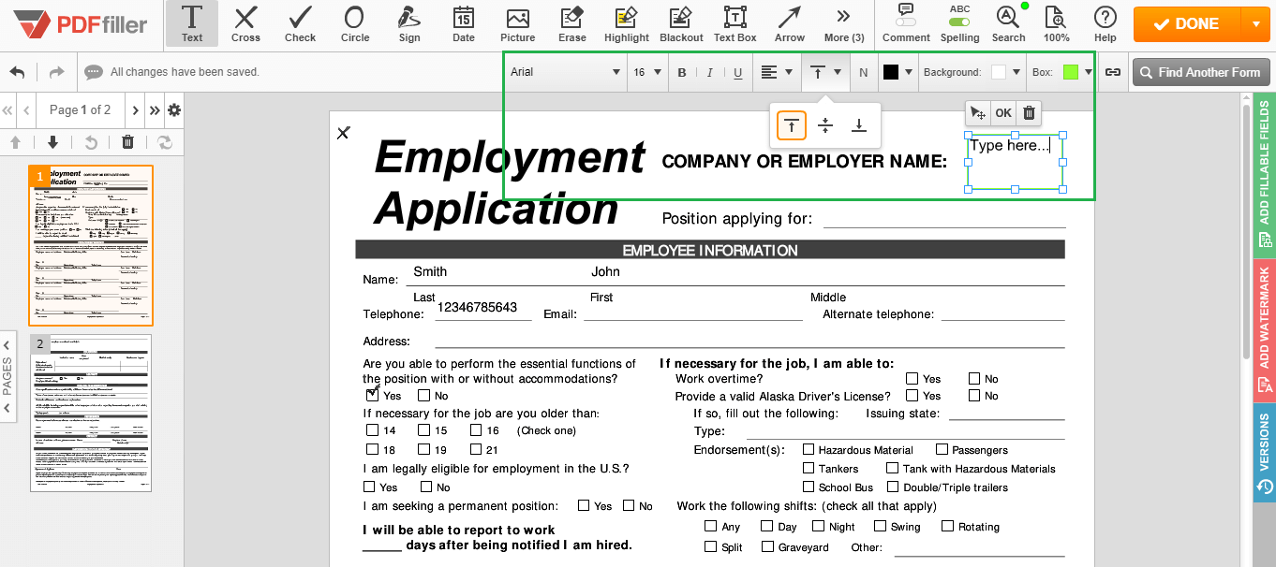Select the Cross tool
This screenshot has width=1276, height=567.
point(245,24)
